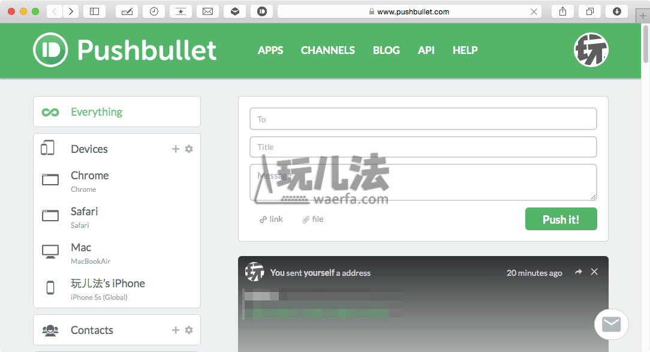
Task: Show all Safari tabs
Action: tap(590, 11)
